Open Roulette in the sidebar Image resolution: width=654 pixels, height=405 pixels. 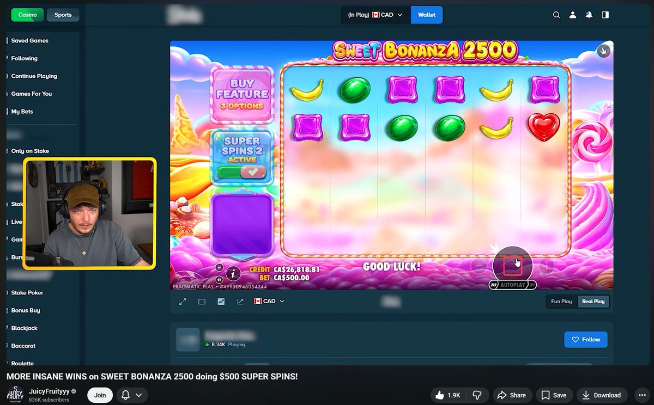22,363
